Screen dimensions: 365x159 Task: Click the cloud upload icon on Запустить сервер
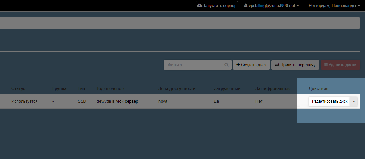pyautogui.click(x=200, y=6)
